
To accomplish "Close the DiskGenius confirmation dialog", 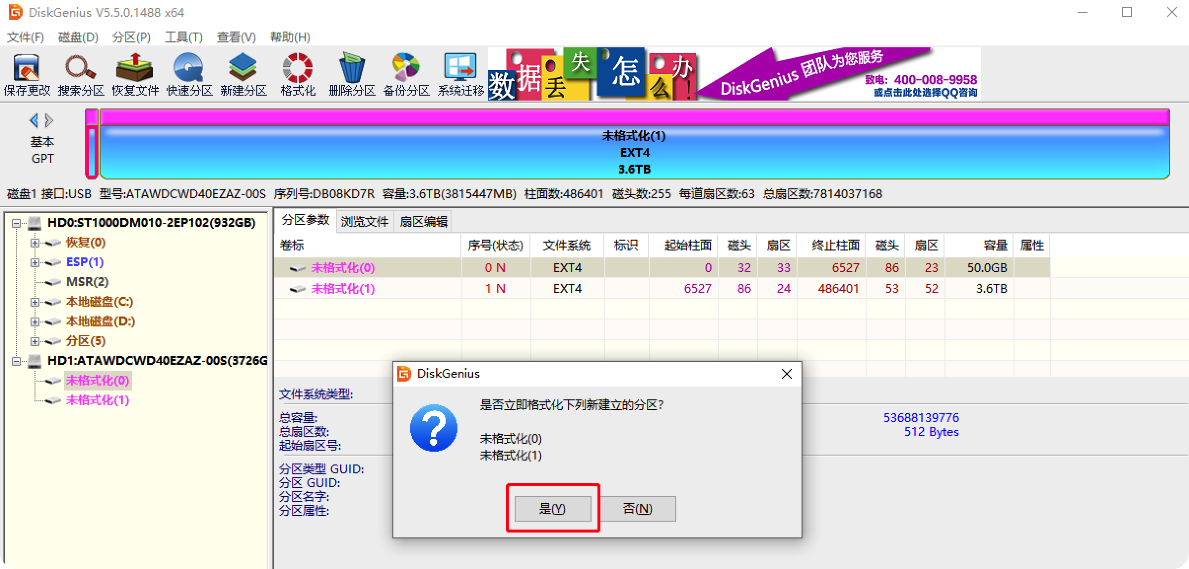I will 786,374.
